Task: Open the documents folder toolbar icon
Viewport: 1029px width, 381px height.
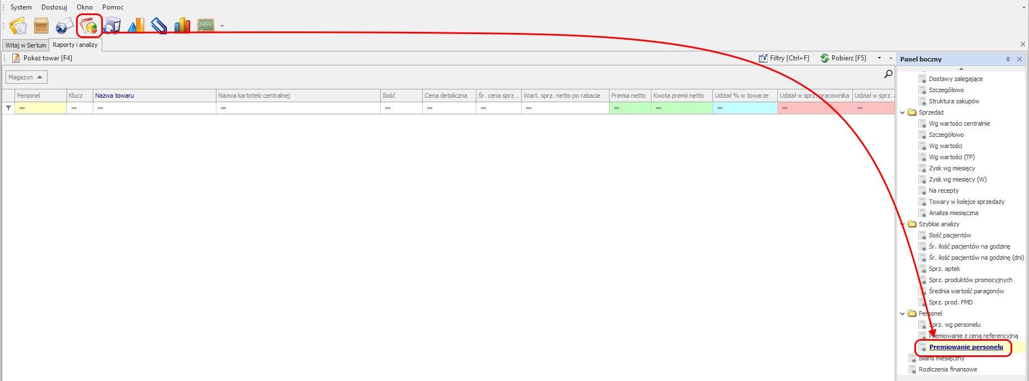Action: click(x=18, y=26)
